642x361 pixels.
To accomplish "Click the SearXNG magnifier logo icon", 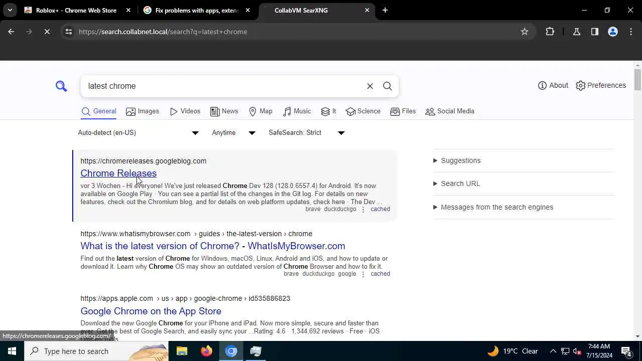I will [x=61, y=86].
